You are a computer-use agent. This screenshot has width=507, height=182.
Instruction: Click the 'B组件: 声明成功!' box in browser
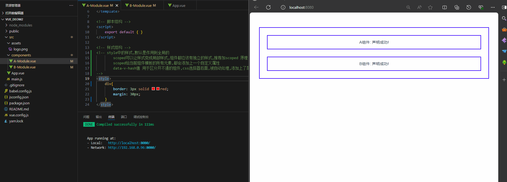click(374, 64)
